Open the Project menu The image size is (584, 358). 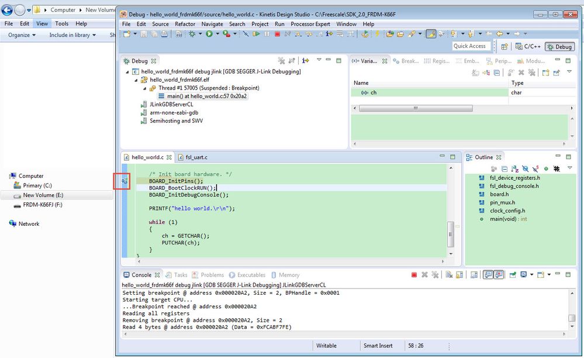(x=260, y=24)
